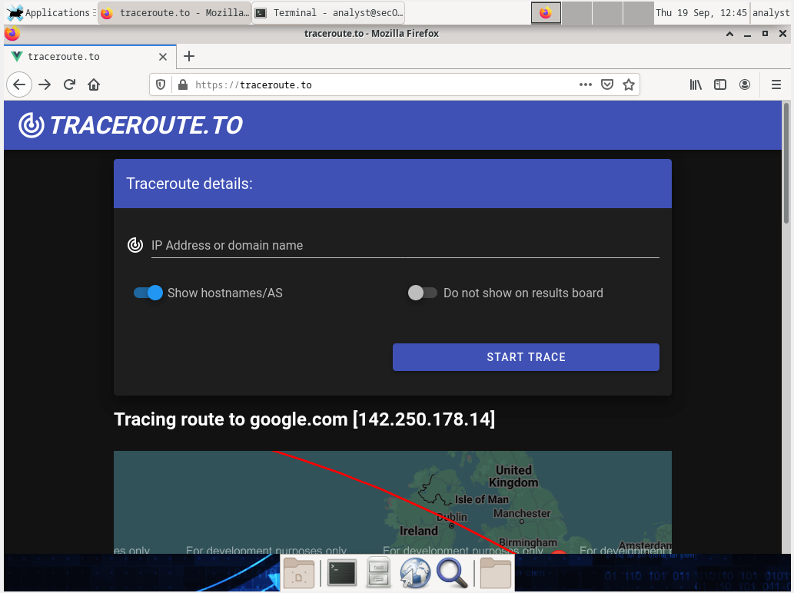Close the traceroute.to tab
794x593 pixels.
pos(162,57)
